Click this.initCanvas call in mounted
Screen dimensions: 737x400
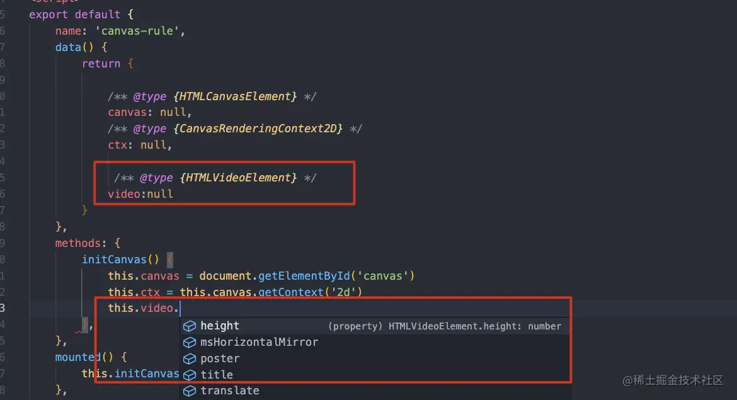tap(130, 374)
